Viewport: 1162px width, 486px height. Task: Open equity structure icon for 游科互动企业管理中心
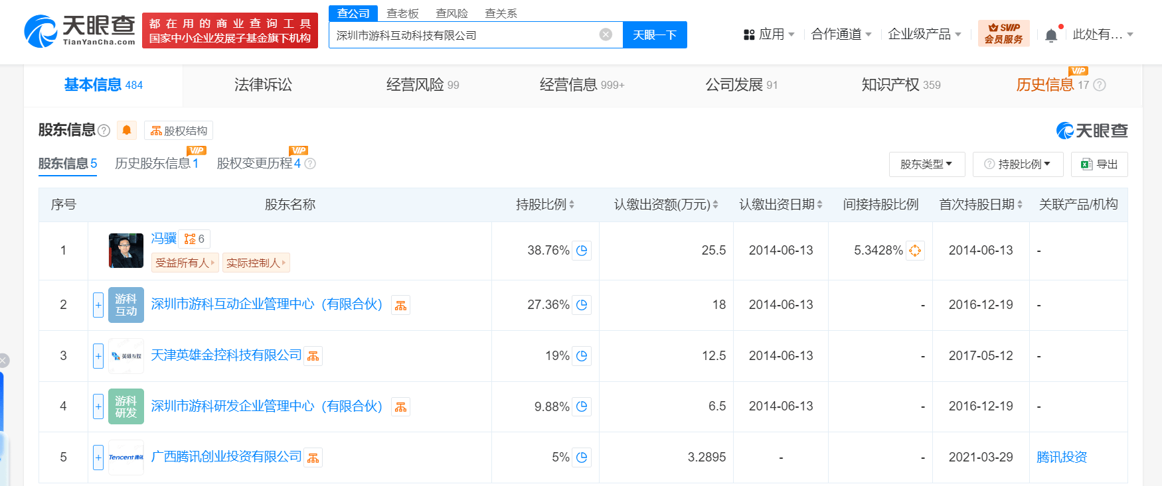click(x=400, y=305)
